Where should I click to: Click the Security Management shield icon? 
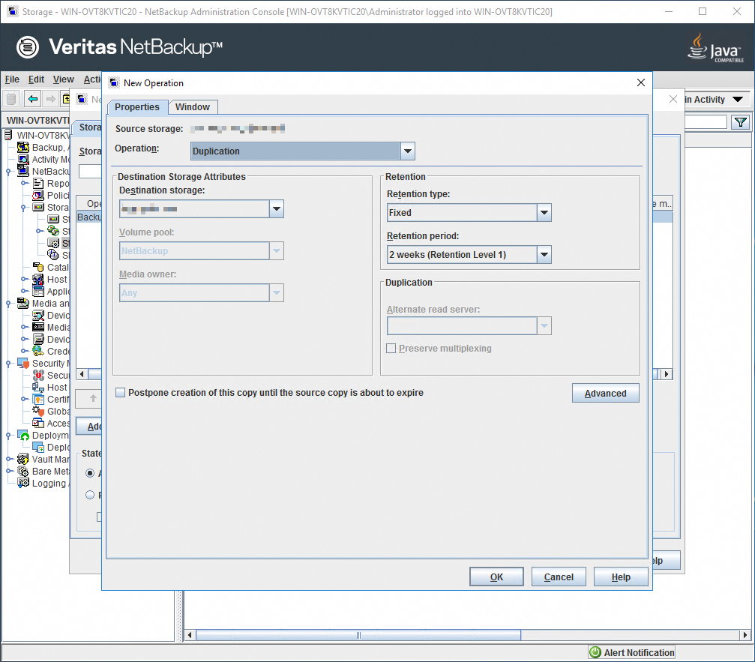[24, 364]
